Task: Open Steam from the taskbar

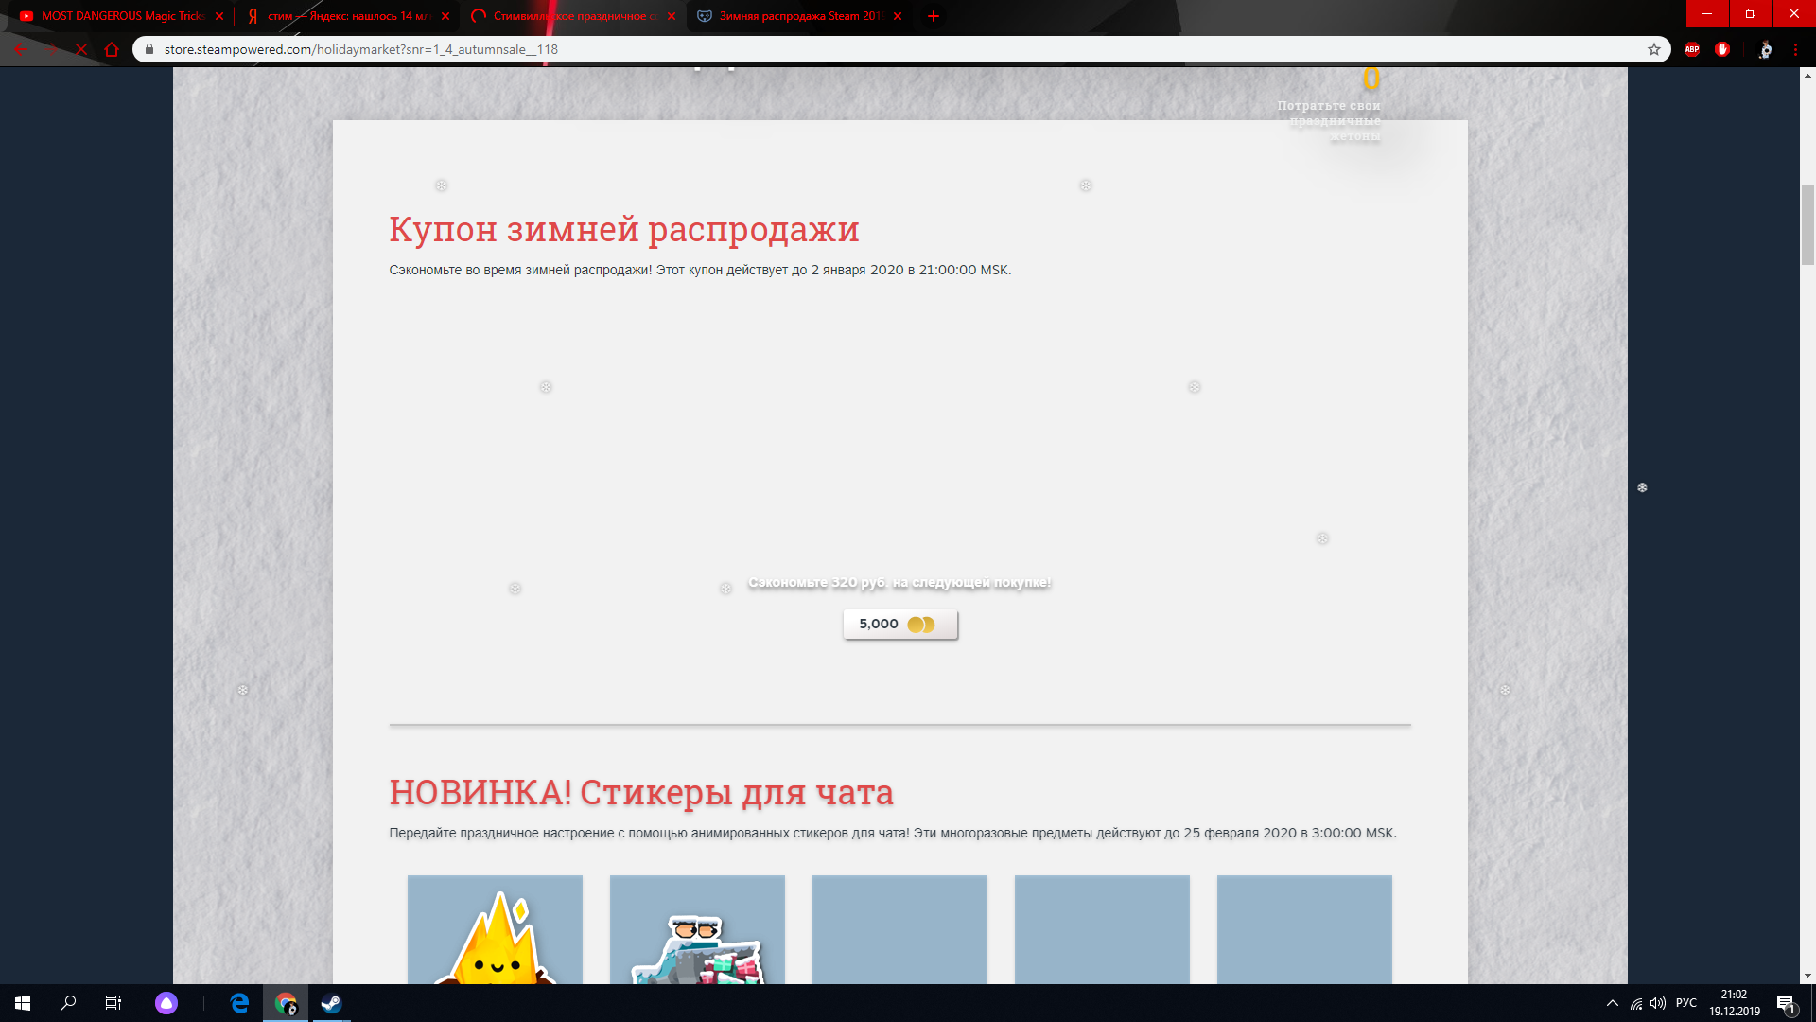Action: click(331, 1003)
